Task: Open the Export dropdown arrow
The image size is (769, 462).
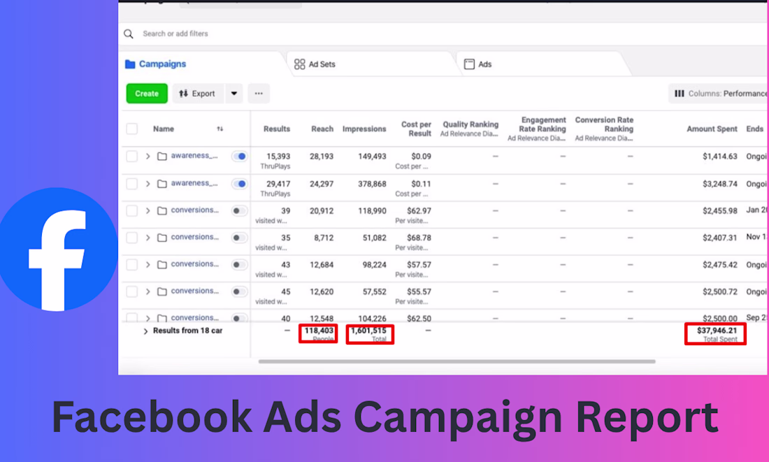Action: click(234, 94)
